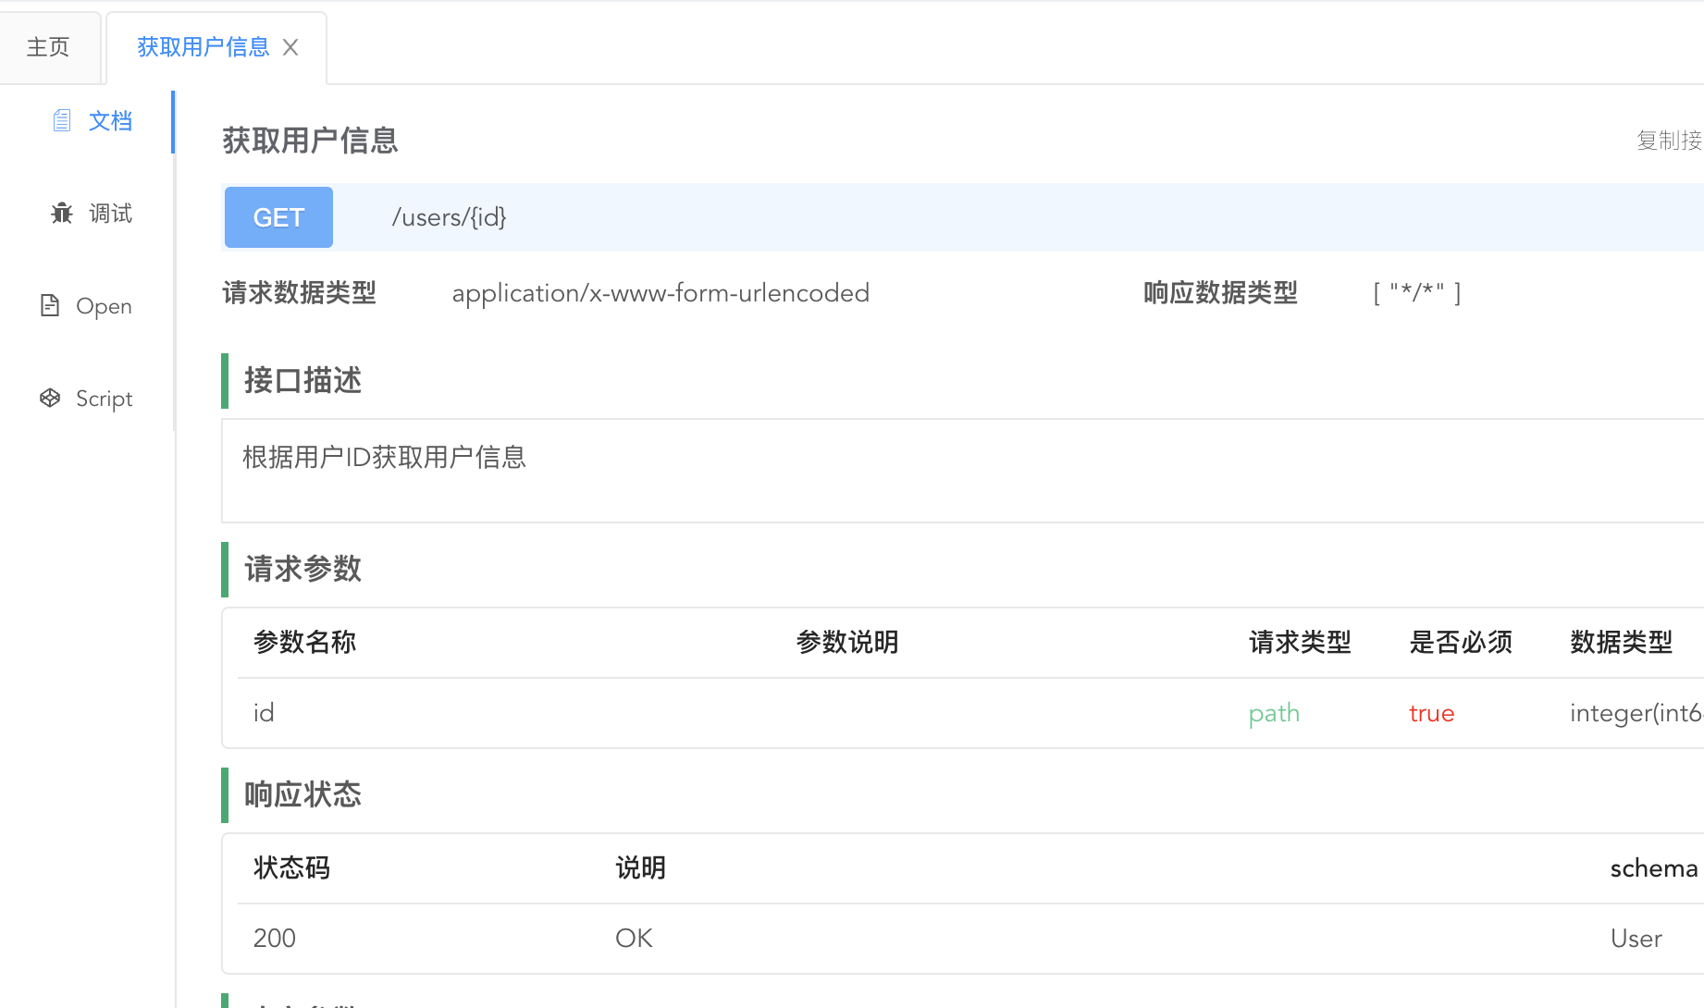Screen dimensions: 1704x1008
Task: Click the User schema cell
Action: [x=1636, y=939]
